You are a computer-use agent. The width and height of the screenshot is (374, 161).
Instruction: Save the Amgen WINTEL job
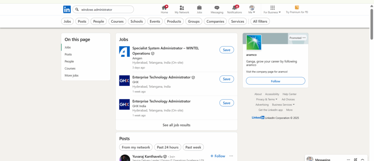pyautogui.click(x=226, y=50)
